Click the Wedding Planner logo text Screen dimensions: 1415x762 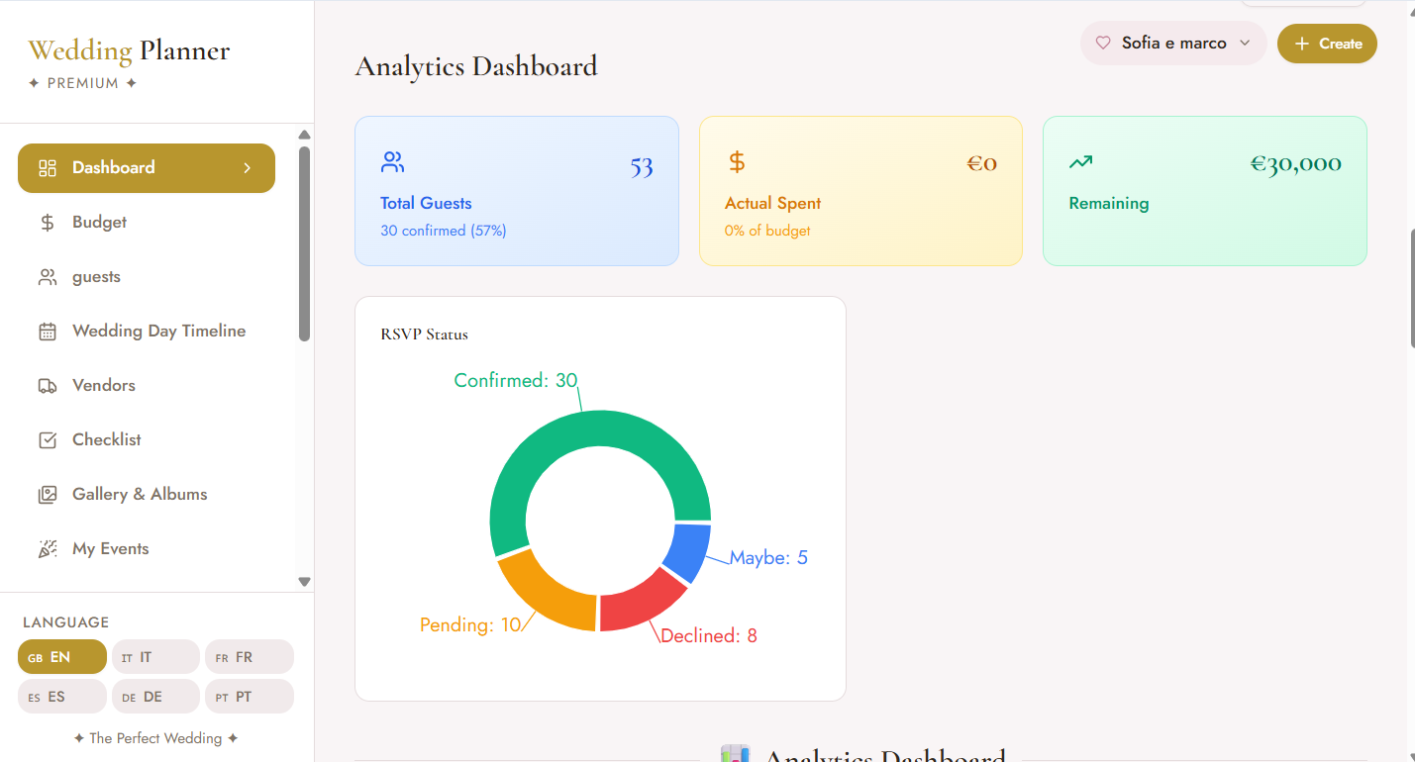pyautogui.click(x=129, y=50)
